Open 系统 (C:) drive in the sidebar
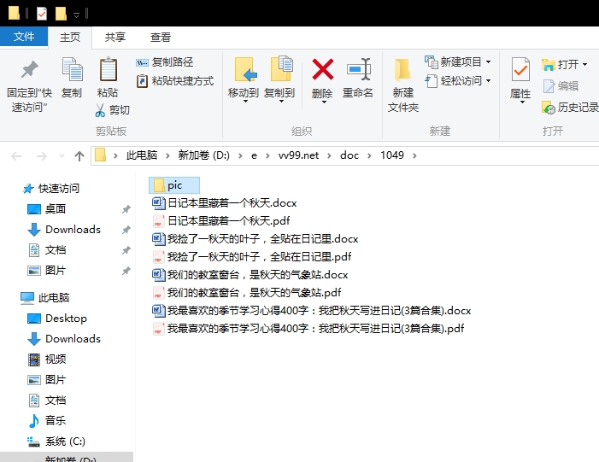Viewport: 599px width, 462px height. click(x=56, y=442)
